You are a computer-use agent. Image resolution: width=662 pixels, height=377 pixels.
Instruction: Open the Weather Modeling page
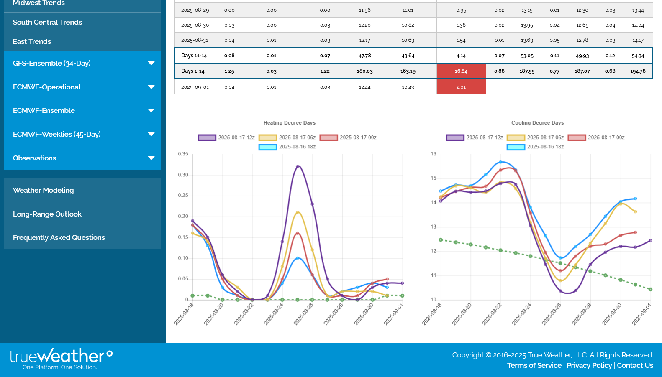pos(43,190)
